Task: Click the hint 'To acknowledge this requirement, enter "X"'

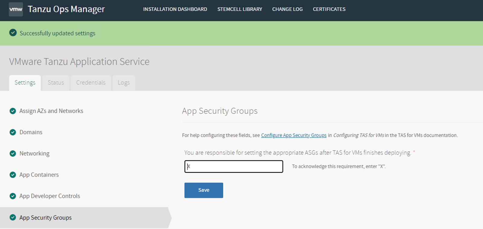Action: point(339,166)
